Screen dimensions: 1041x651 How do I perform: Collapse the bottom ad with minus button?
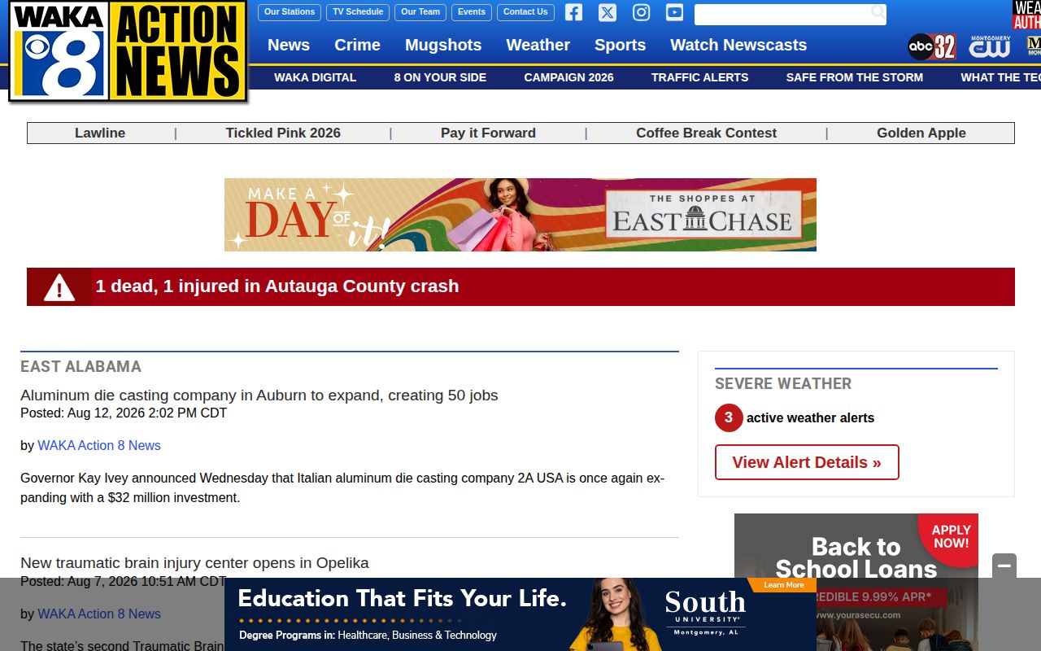(1004, 566)
